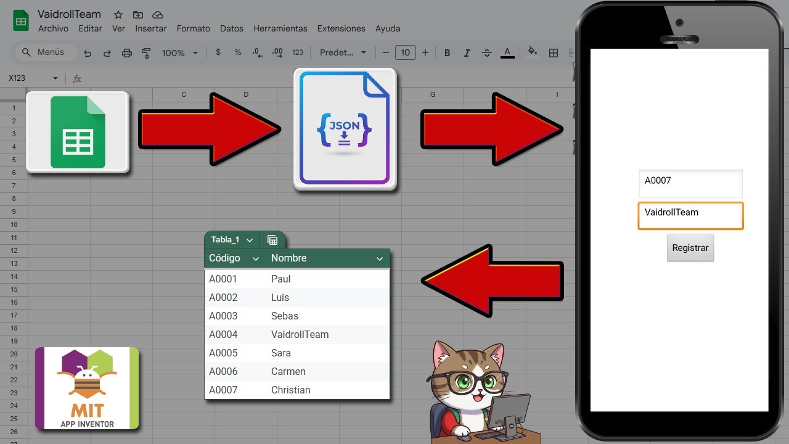Select column header D
The width and height of the screenshot is (789, 444).
(246, 94)
